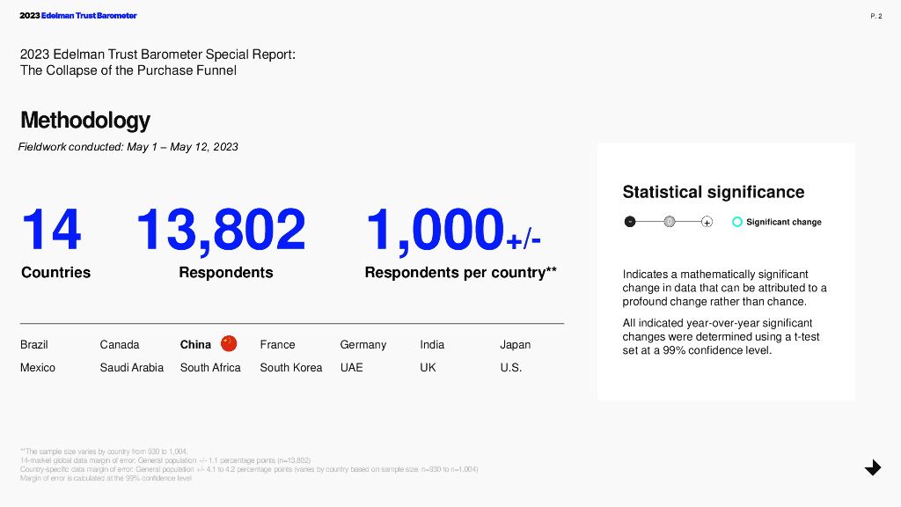Click the U.S. country label
This screenshot has height=507, width=901.
[510, 367]
